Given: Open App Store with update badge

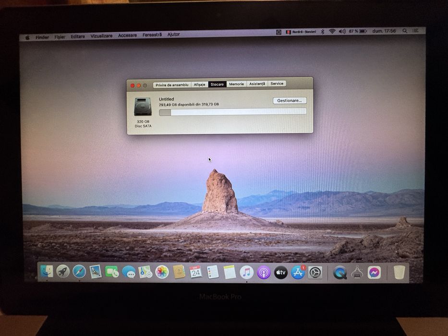Looking at the screenshot, I should 298,272.
